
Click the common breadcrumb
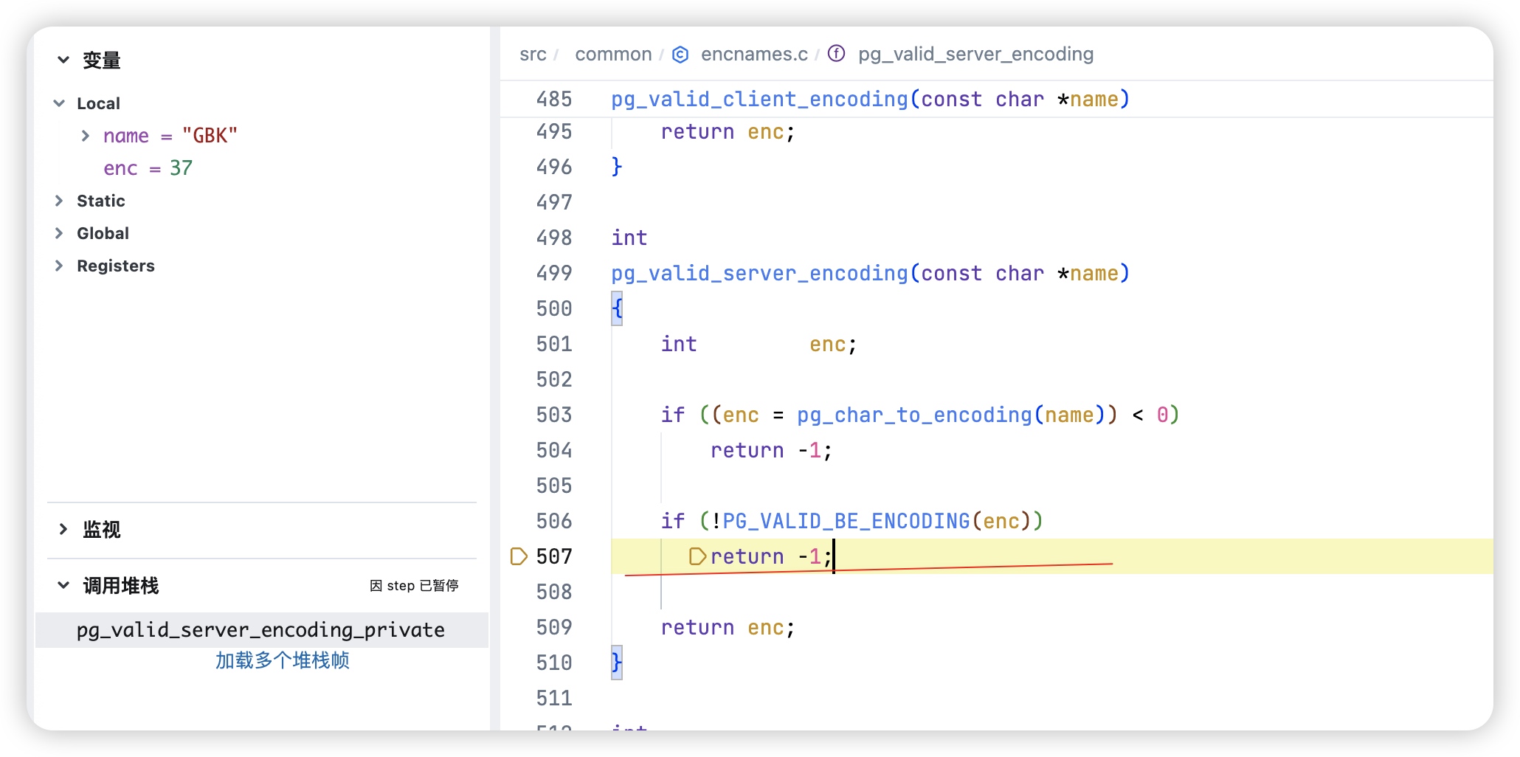(613, 55)
